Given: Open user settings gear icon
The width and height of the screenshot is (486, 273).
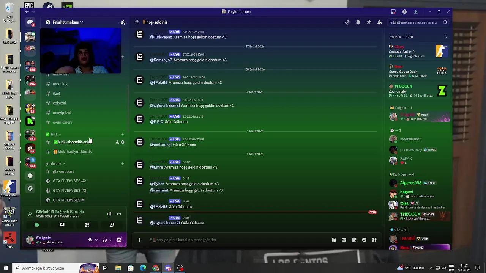Looking at the screenshot, I should [119, 240].
